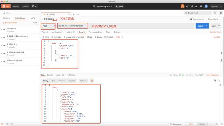The width and height of the screenshot is (224, 126).
Task: Open the Authorization tab
Action: tap(57, 32)
